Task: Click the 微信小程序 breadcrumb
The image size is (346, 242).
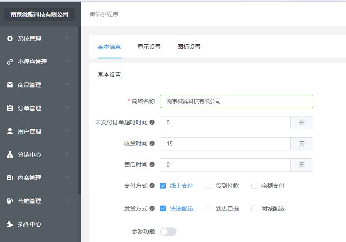Action: click(104, 14)
